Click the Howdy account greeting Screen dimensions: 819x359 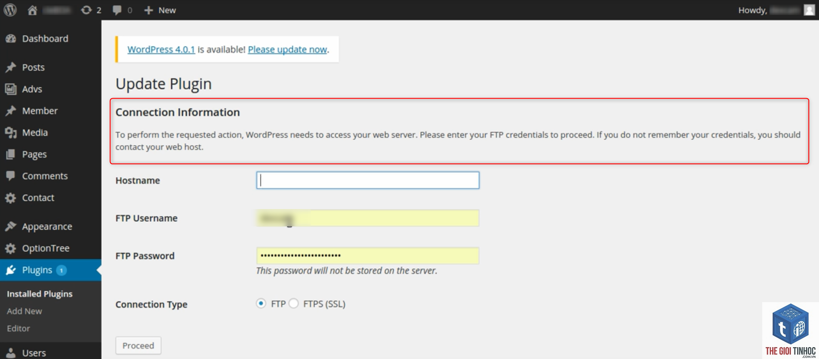pyautogui.click(x=769, y=10)
